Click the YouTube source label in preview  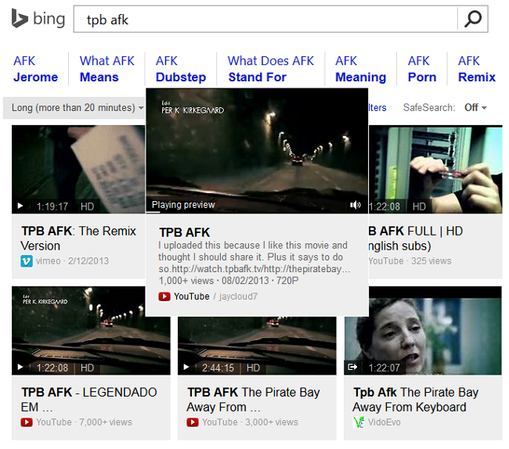click(192, 296)
